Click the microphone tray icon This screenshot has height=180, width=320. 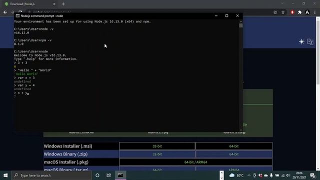pos(271,175)
